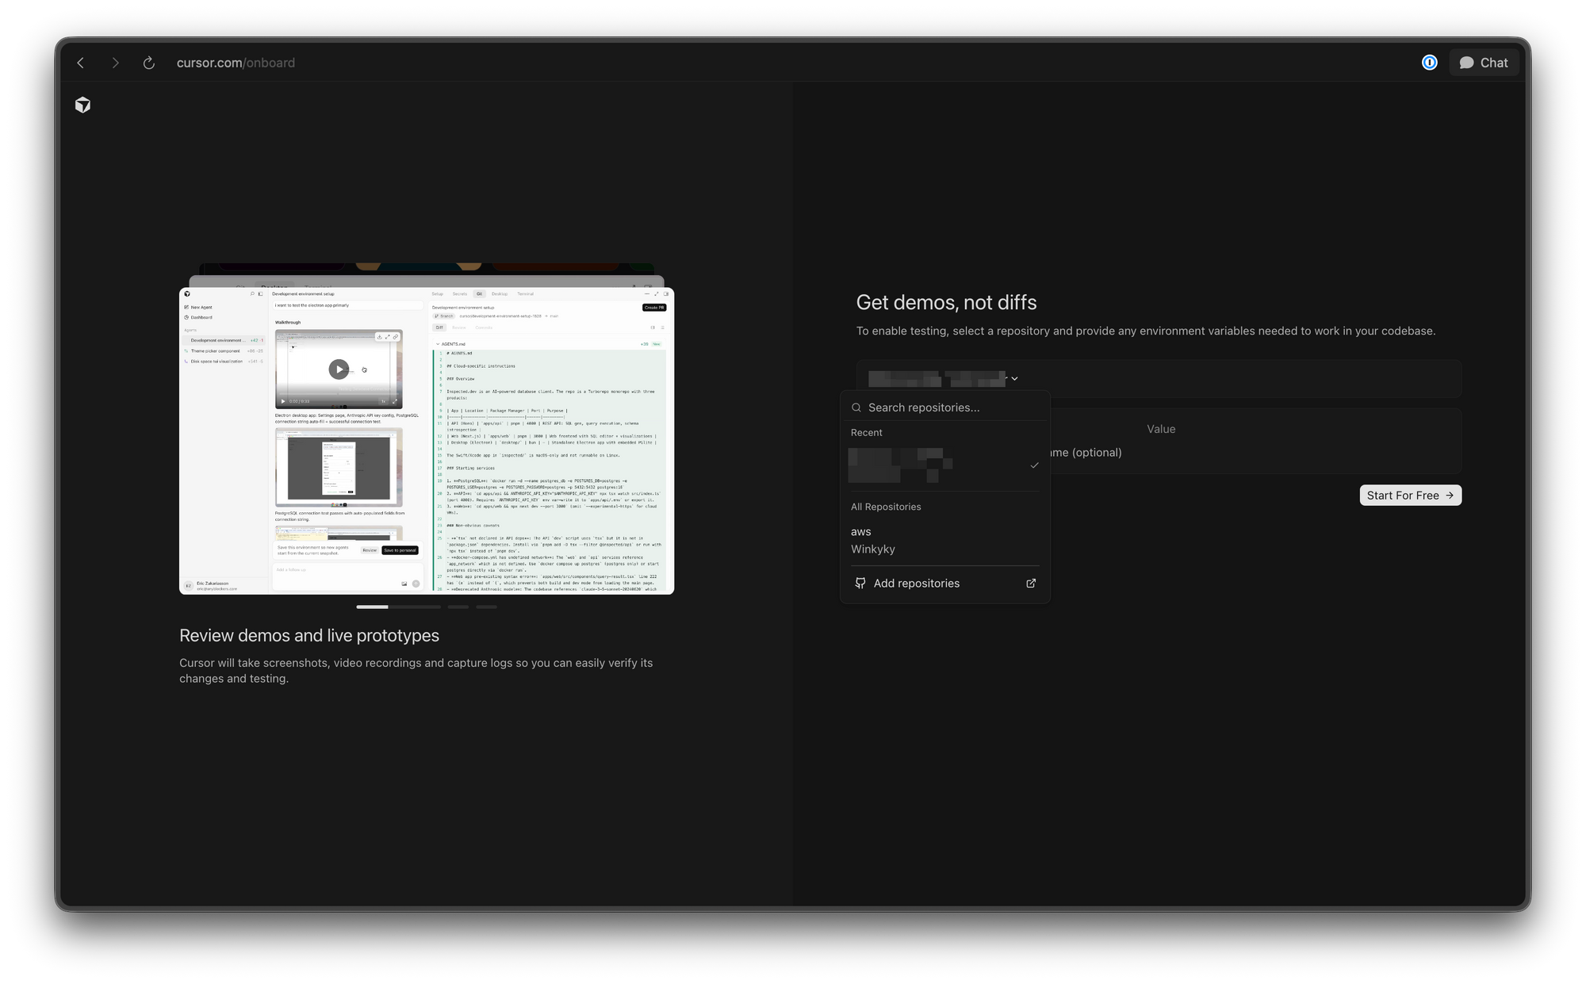Reload the cursor.com/onboard page
1586x984 pixels.
[x=148, y=63]
